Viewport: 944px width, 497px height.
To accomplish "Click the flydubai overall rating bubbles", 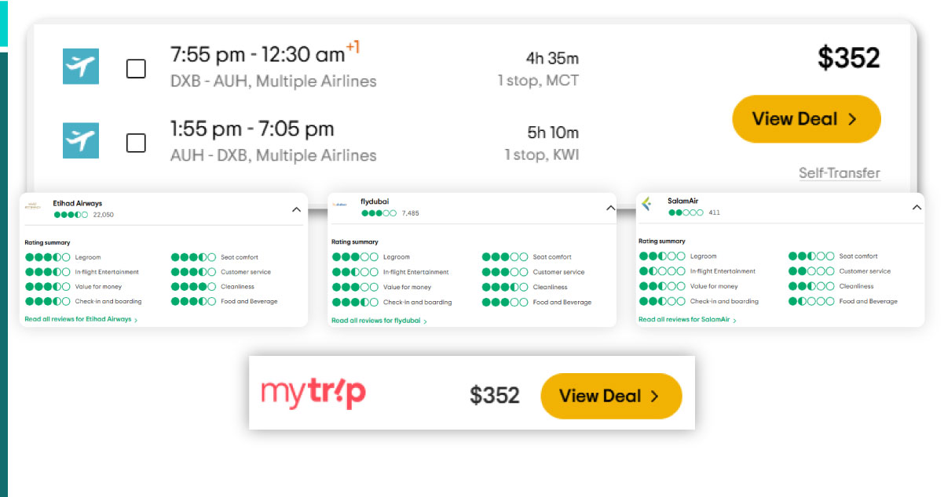I will click(379, 213).
